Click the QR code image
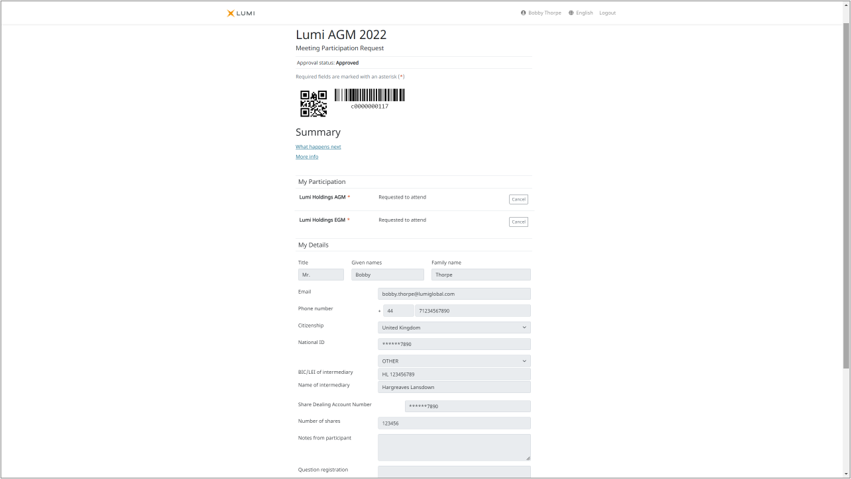 313,103
